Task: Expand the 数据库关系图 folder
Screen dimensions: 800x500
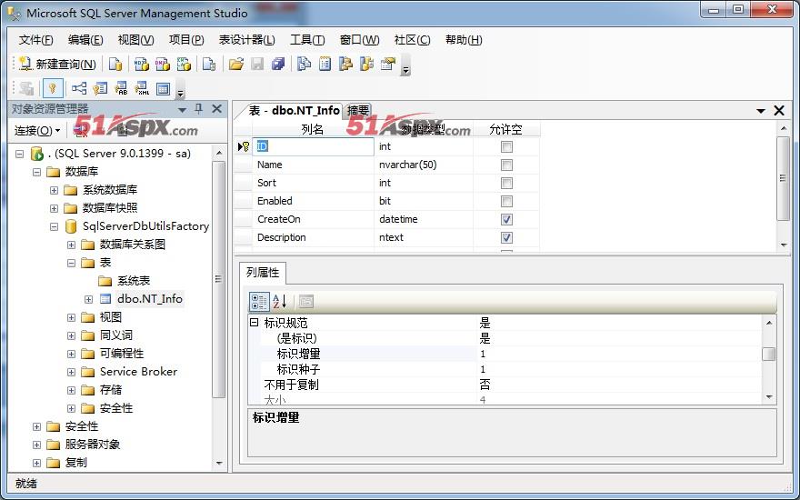Action: click(x=71, y=245)
